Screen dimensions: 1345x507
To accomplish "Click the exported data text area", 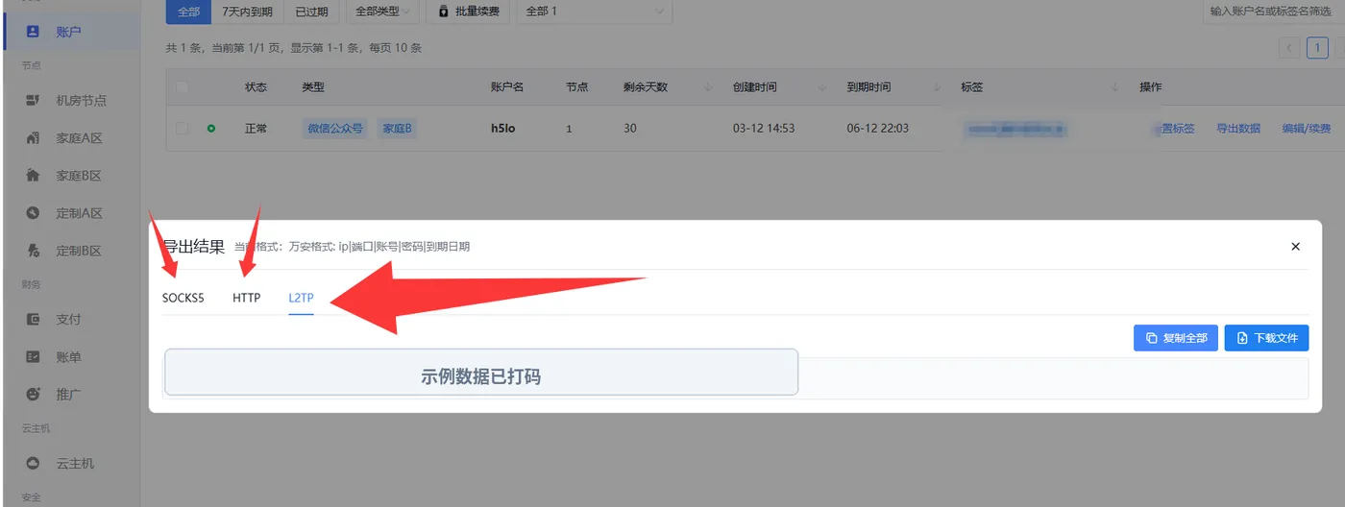I will (736, 378).
